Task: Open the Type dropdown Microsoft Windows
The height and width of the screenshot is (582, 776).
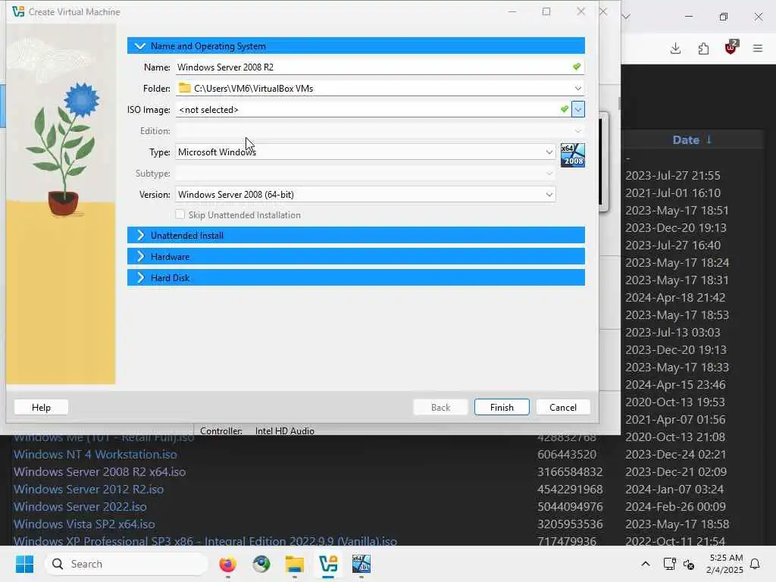Action: pyautogui.click(x=365, y=152)
